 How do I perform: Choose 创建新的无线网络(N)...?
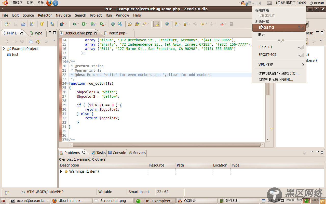[x=279, y=79]
